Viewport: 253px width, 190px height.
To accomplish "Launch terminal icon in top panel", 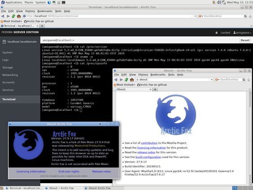I will (x=64, y=2).
